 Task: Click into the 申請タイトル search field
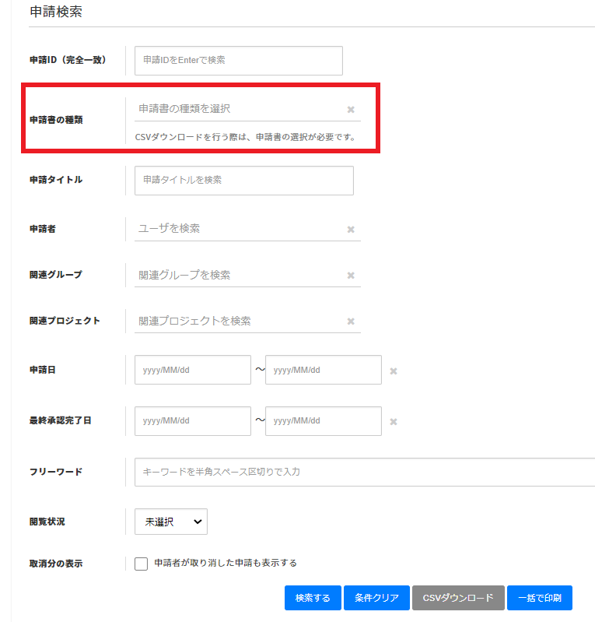[243, 180]
